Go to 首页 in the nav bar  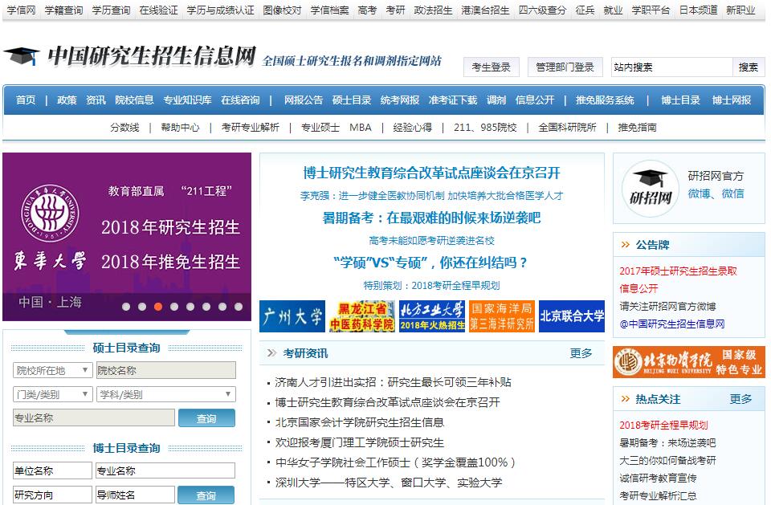tap(26, 100)
